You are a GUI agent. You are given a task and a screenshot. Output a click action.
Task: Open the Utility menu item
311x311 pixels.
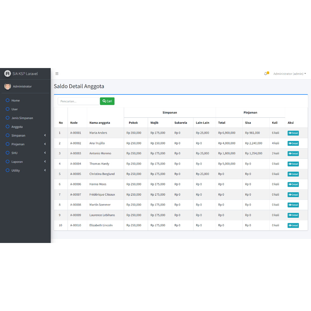tap(16, 171)
